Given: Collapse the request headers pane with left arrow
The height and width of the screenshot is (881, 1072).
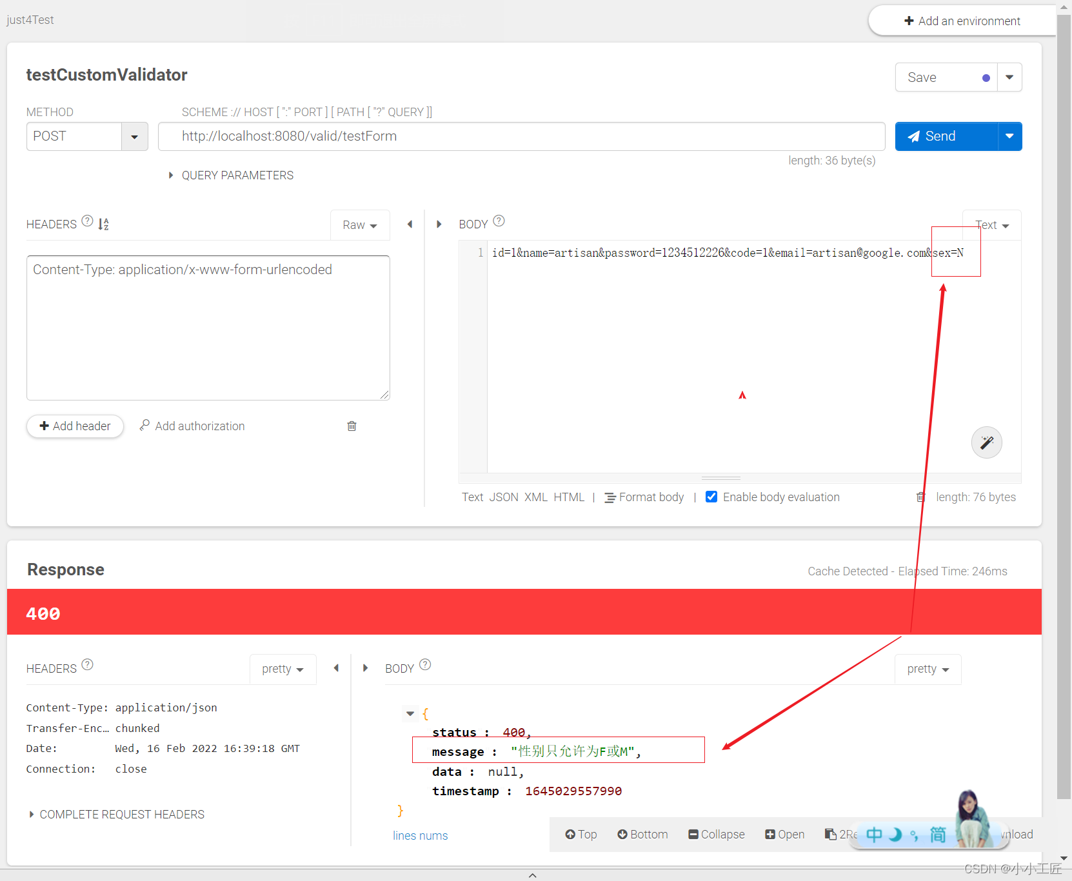Looking at the screenshot, I should tap(410, 224).
